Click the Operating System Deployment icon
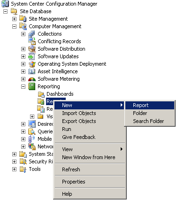The image size is (185, 207). 32,64
